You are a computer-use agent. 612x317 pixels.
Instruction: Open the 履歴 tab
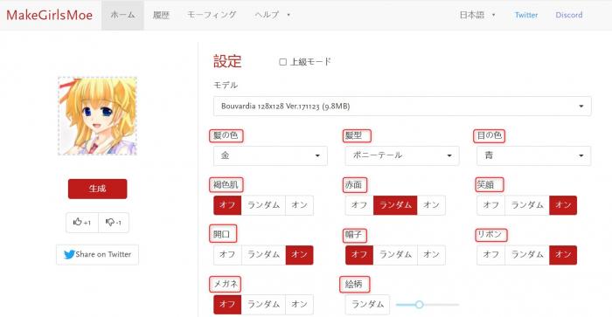point(161,15)
